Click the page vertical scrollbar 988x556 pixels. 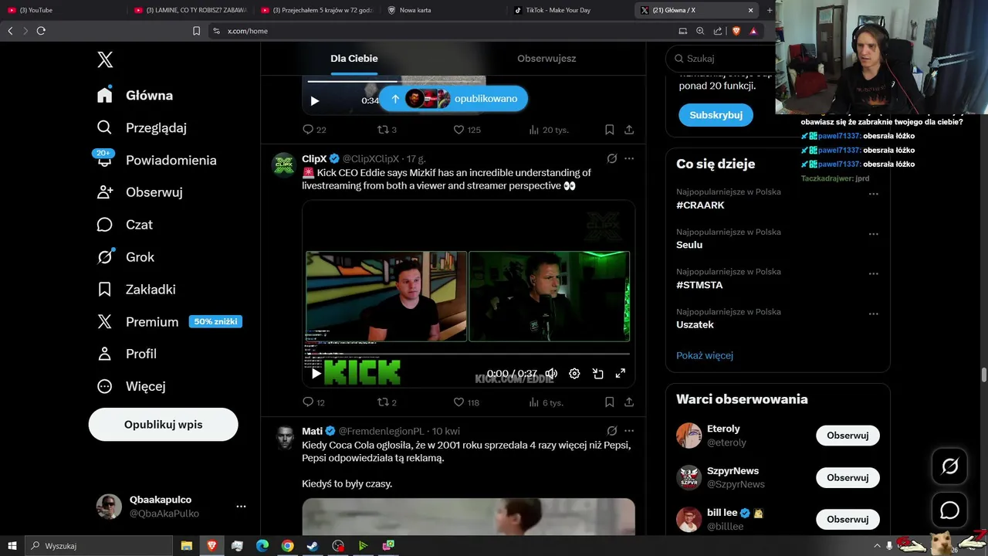coord(983,375)
